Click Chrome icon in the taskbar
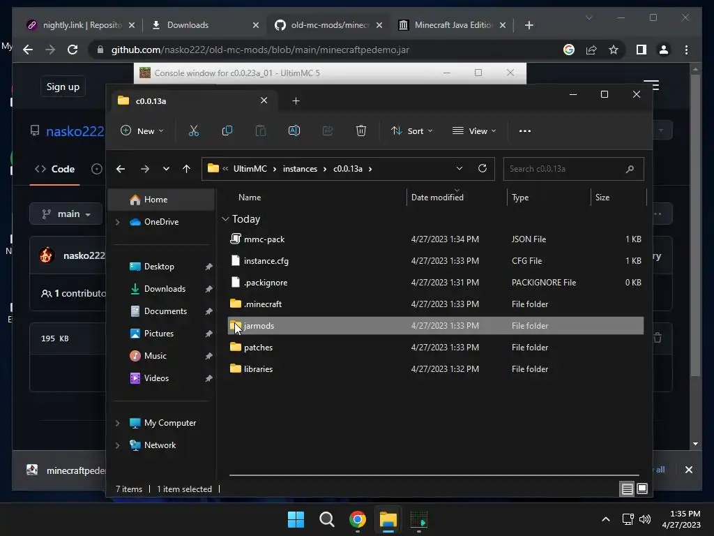This screenshot has width=714, height=536. pos(358,519)
